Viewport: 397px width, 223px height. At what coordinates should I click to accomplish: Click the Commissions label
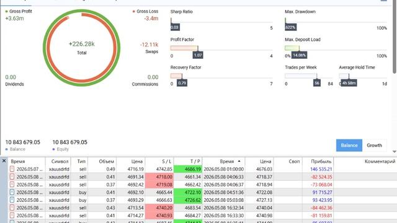(x=145, y=84)
